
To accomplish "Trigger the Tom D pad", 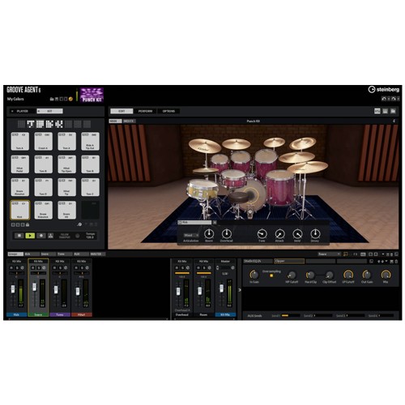I will pos(43,187).
